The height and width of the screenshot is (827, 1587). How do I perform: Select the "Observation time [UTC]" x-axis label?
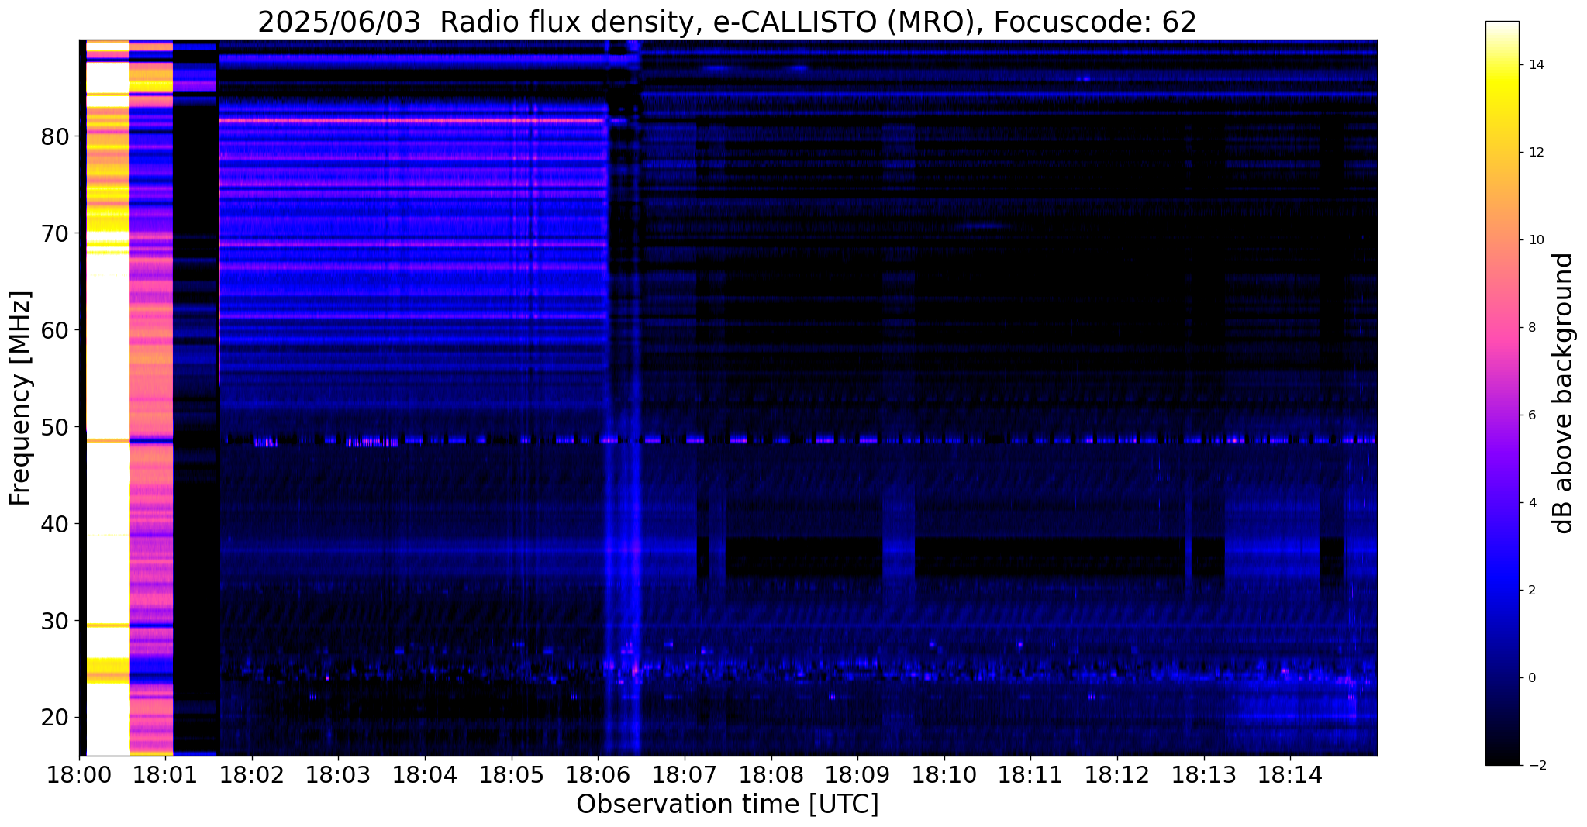pyautogui.click(x=727, y=805)
